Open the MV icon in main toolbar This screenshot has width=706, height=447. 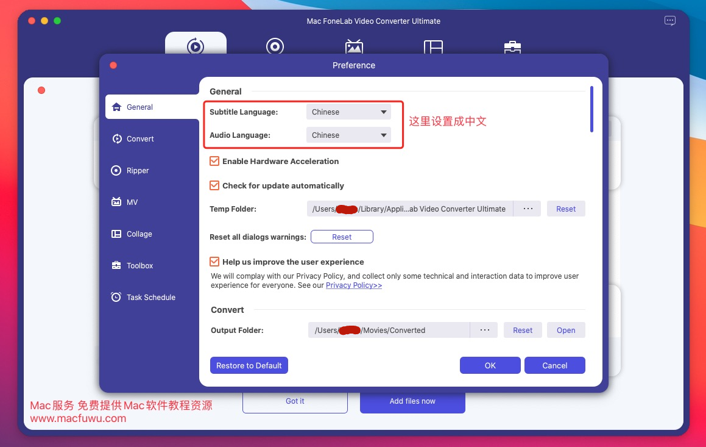coord(354,46)
